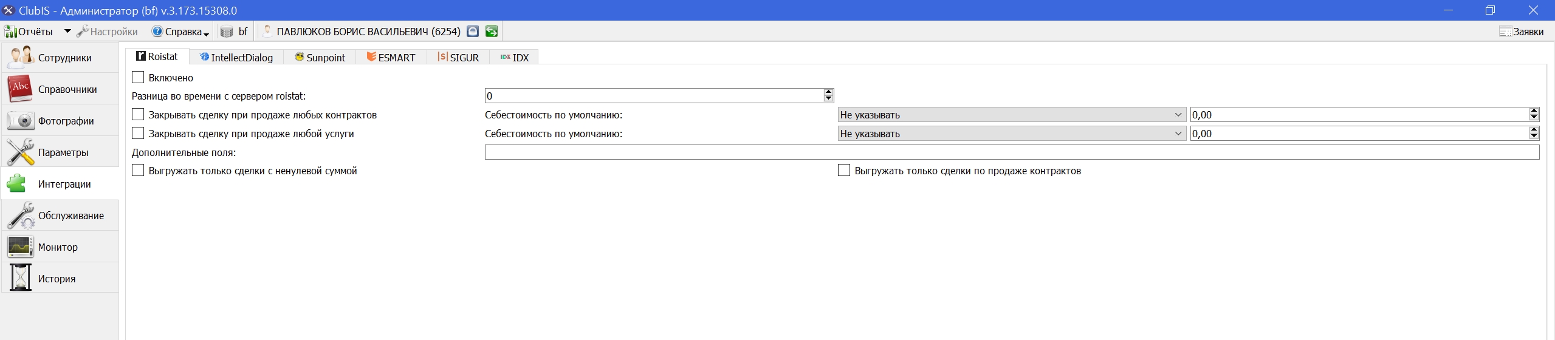Decrease the service default cost value
The width and height of the screenshot is (1555, 340).
coord(1534,137)
